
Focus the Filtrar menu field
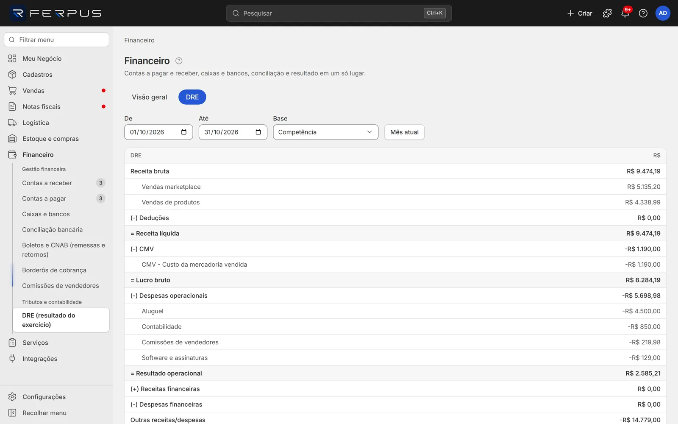57,40
